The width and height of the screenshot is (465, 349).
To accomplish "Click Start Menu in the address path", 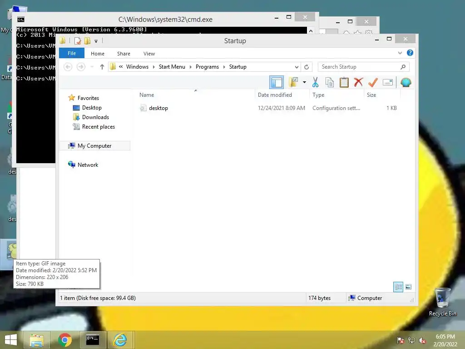I will (172, 67).
